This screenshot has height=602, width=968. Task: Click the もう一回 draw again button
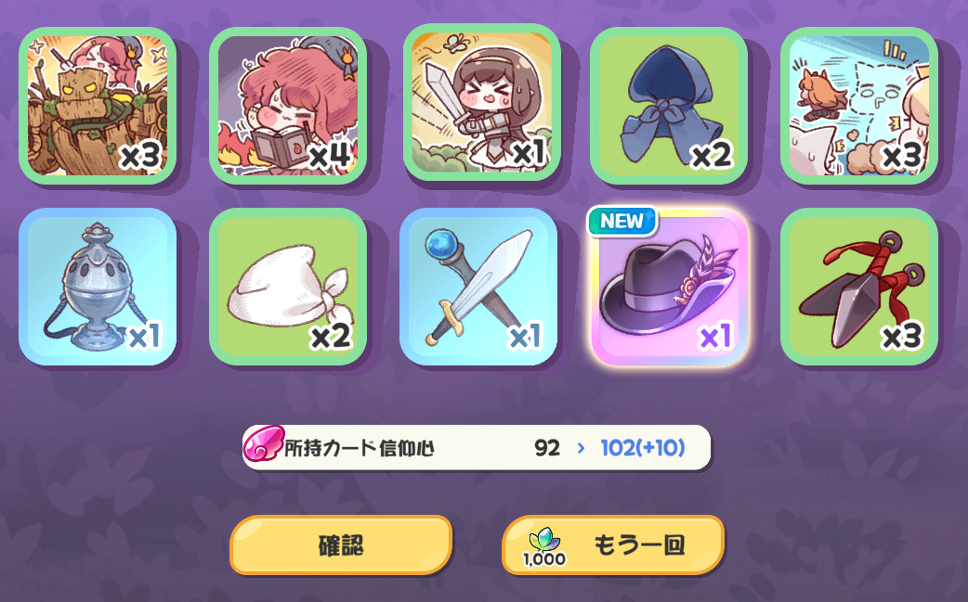click(613, 545)
